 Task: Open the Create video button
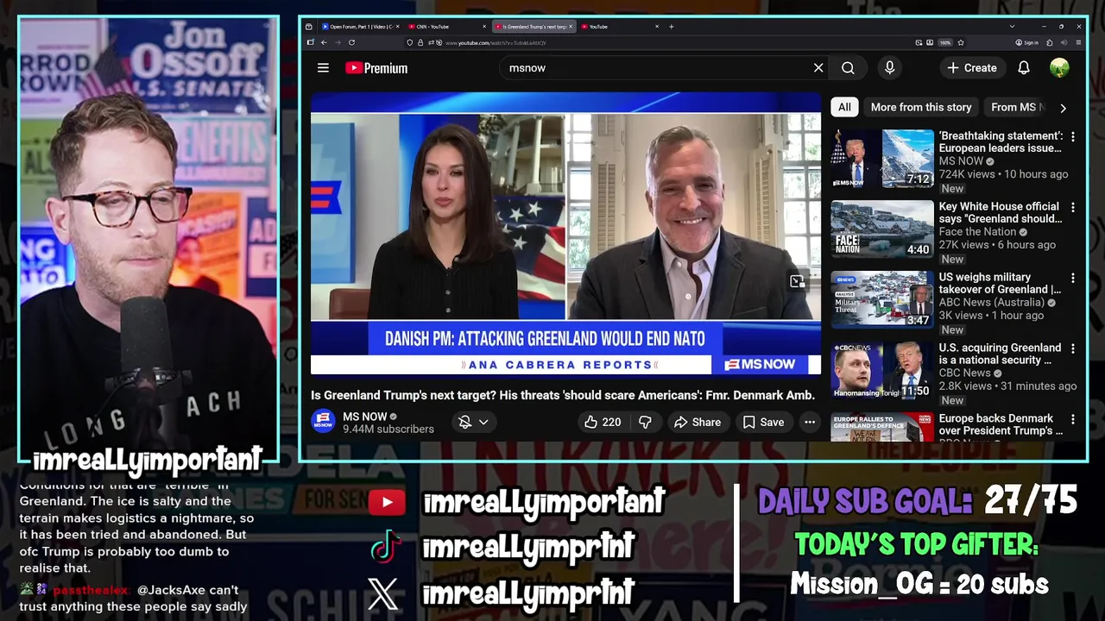point(971,68)
